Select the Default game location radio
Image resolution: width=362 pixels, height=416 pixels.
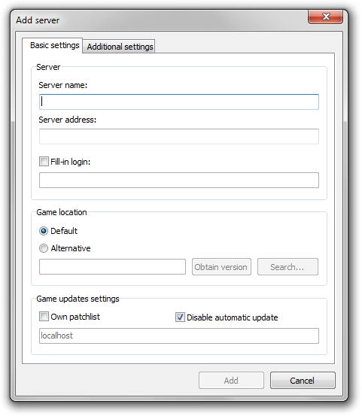(x=44, y=231)
